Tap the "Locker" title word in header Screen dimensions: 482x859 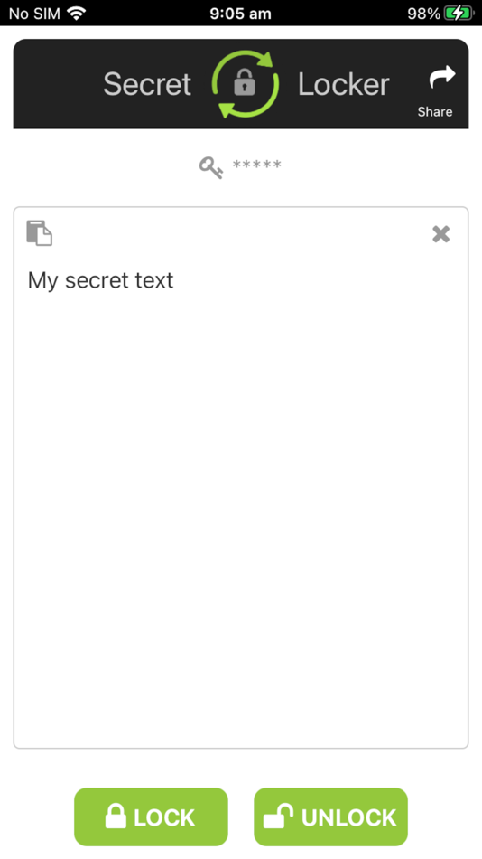(x=344, y=84)
